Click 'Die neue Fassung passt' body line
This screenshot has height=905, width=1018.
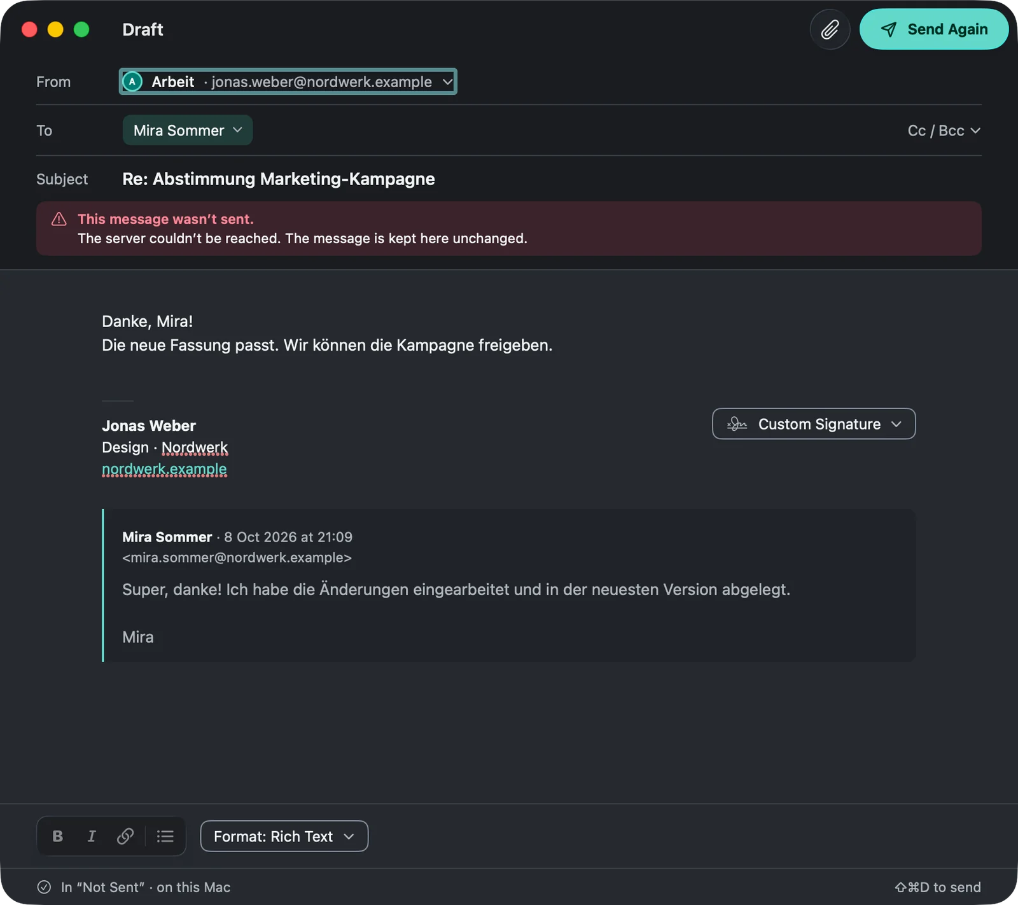coord(327,345)
